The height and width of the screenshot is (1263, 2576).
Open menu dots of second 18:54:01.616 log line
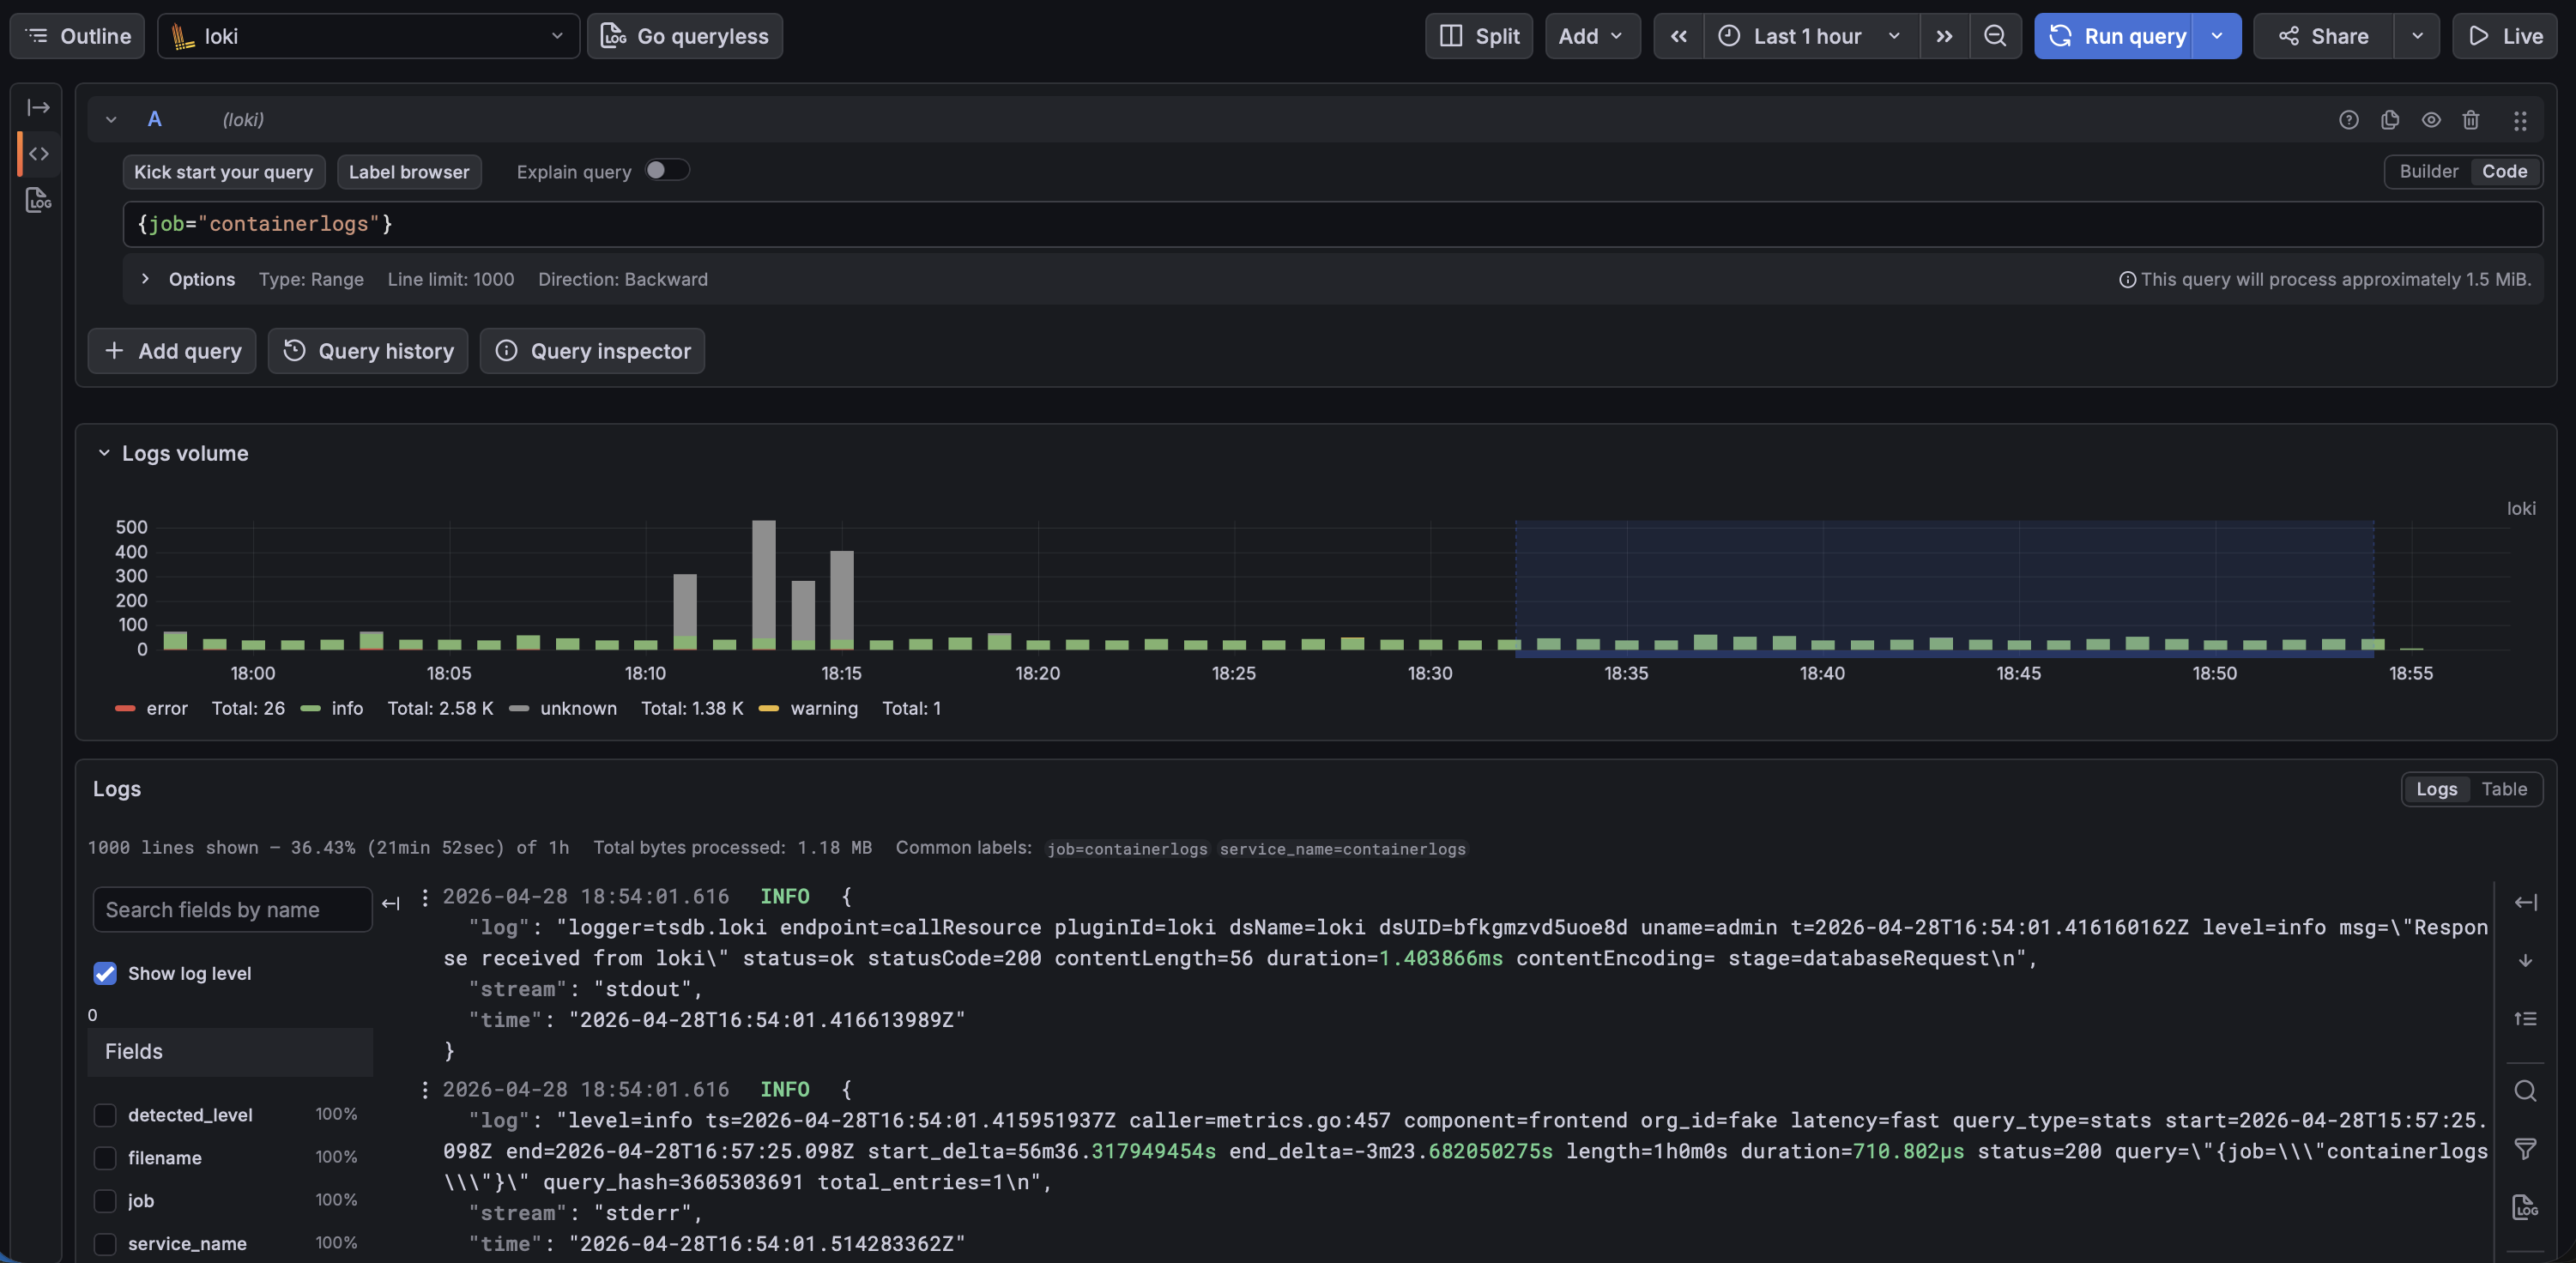click(x=425, y=1090)
